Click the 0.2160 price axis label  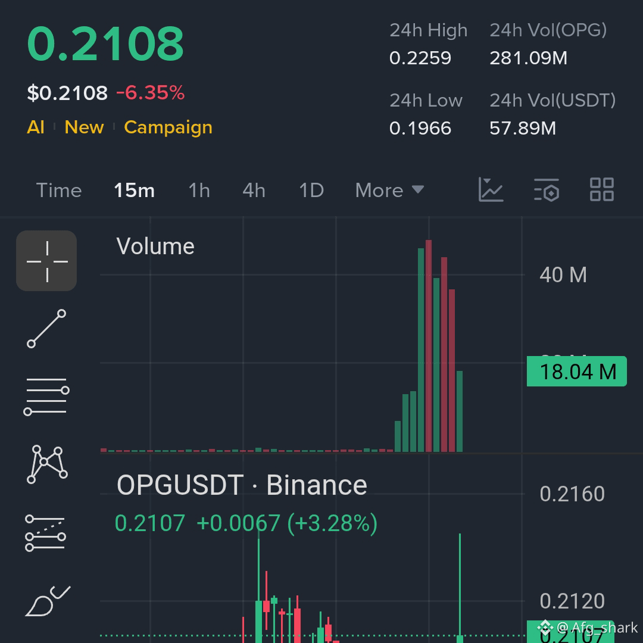click(573, 494)
